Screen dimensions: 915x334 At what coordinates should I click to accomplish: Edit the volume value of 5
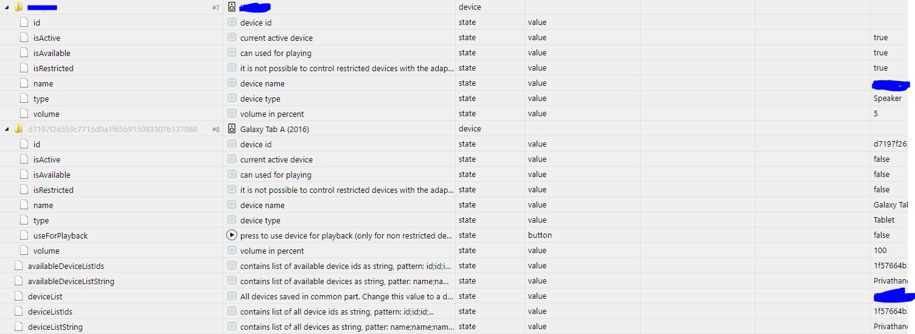tap(876, 114)
